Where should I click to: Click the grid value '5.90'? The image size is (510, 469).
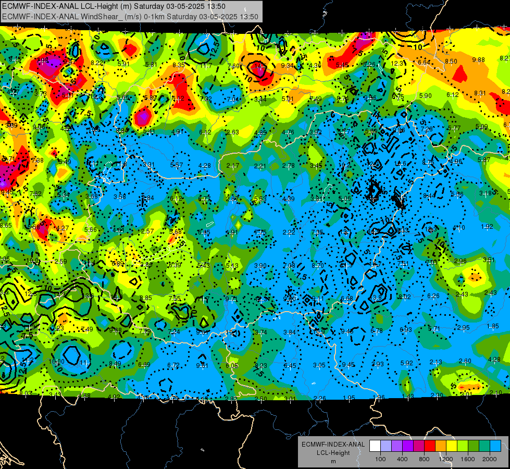426,96
